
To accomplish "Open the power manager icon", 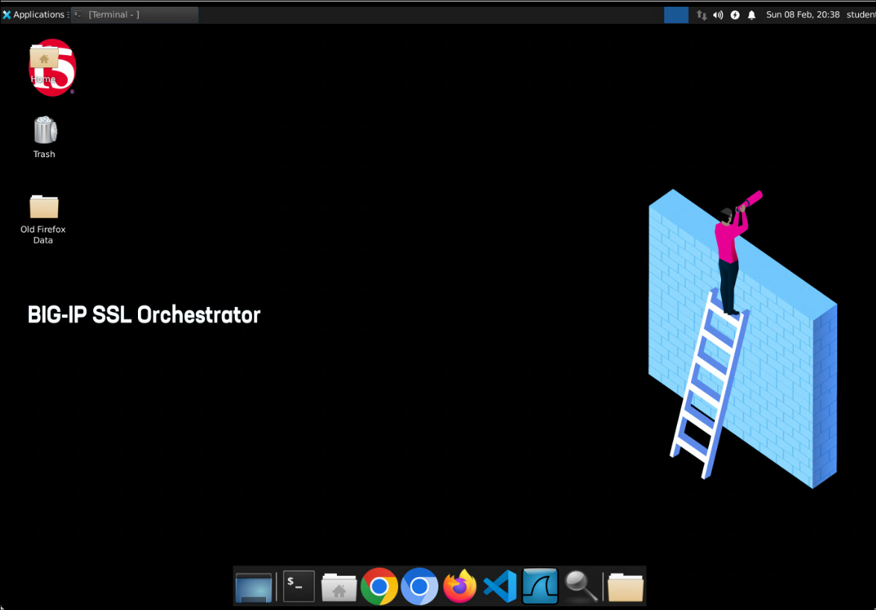I will click(x=734, y=15).
